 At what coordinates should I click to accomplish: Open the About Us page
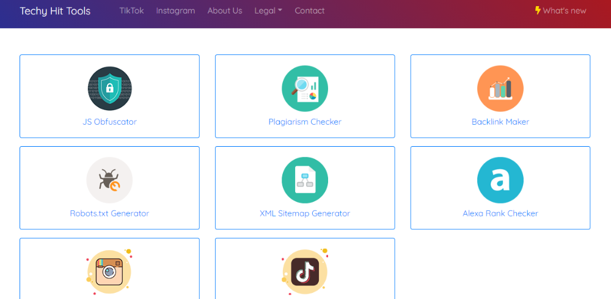coord(225,10)
